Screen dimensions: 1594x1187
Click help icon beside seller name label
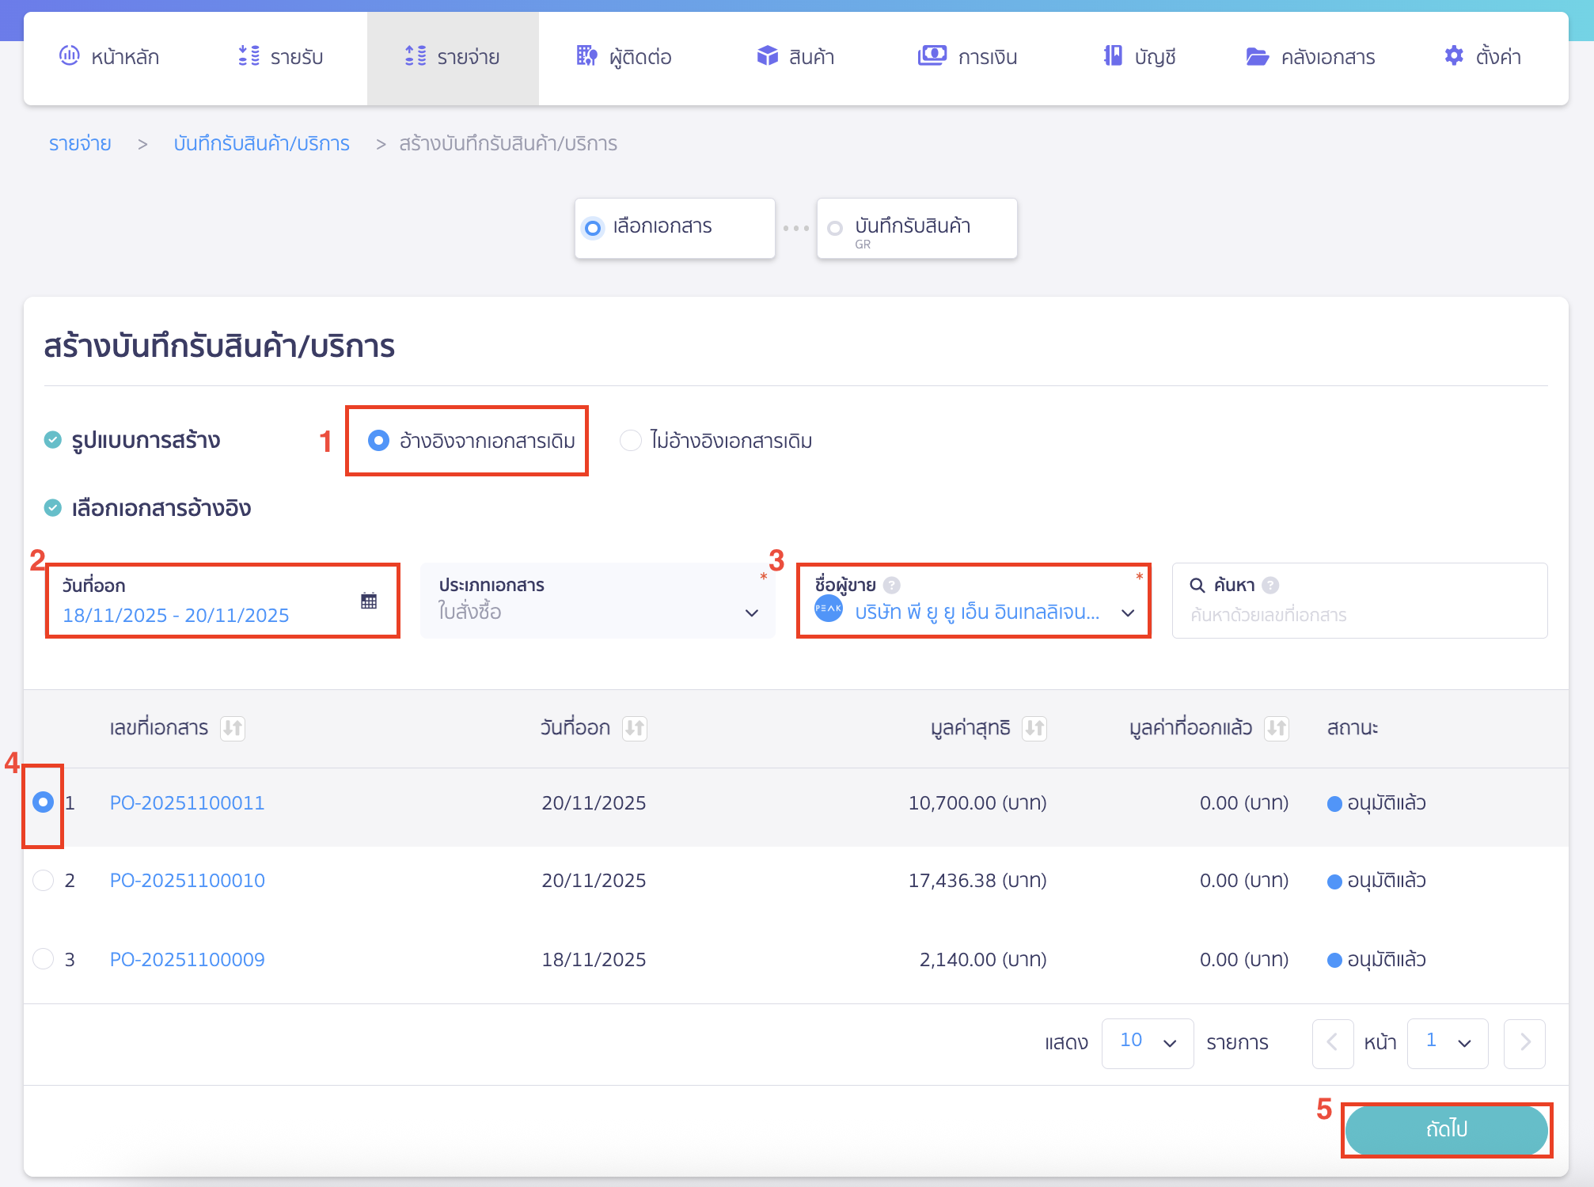(x=892, y=585)
